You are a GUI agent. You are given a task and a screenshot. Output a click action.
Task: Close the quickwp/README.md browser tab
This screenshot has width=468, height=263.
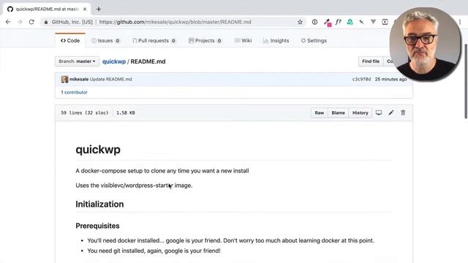click(85, 9)
